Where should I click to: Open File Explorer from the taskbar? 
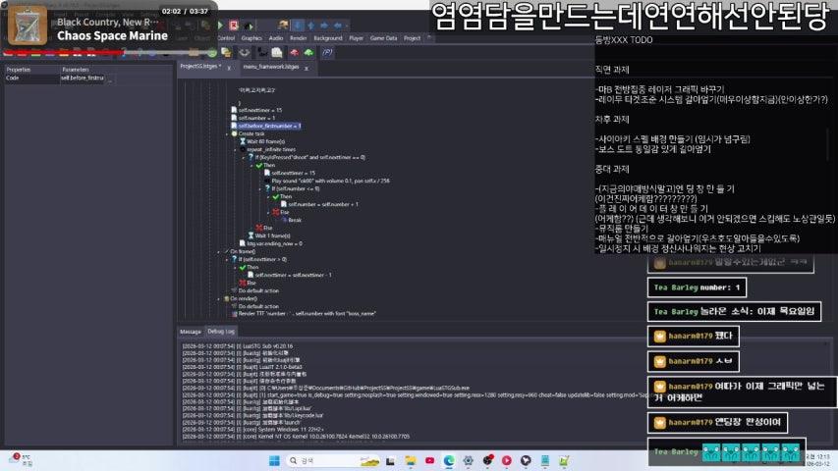tap(411, 460)
